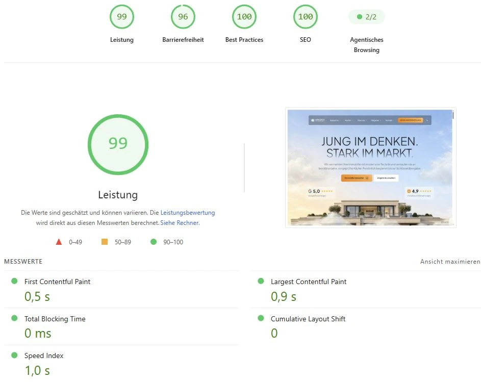Click the orange square 50–89 legend icon
481x382 pixels.
(105, 242)
